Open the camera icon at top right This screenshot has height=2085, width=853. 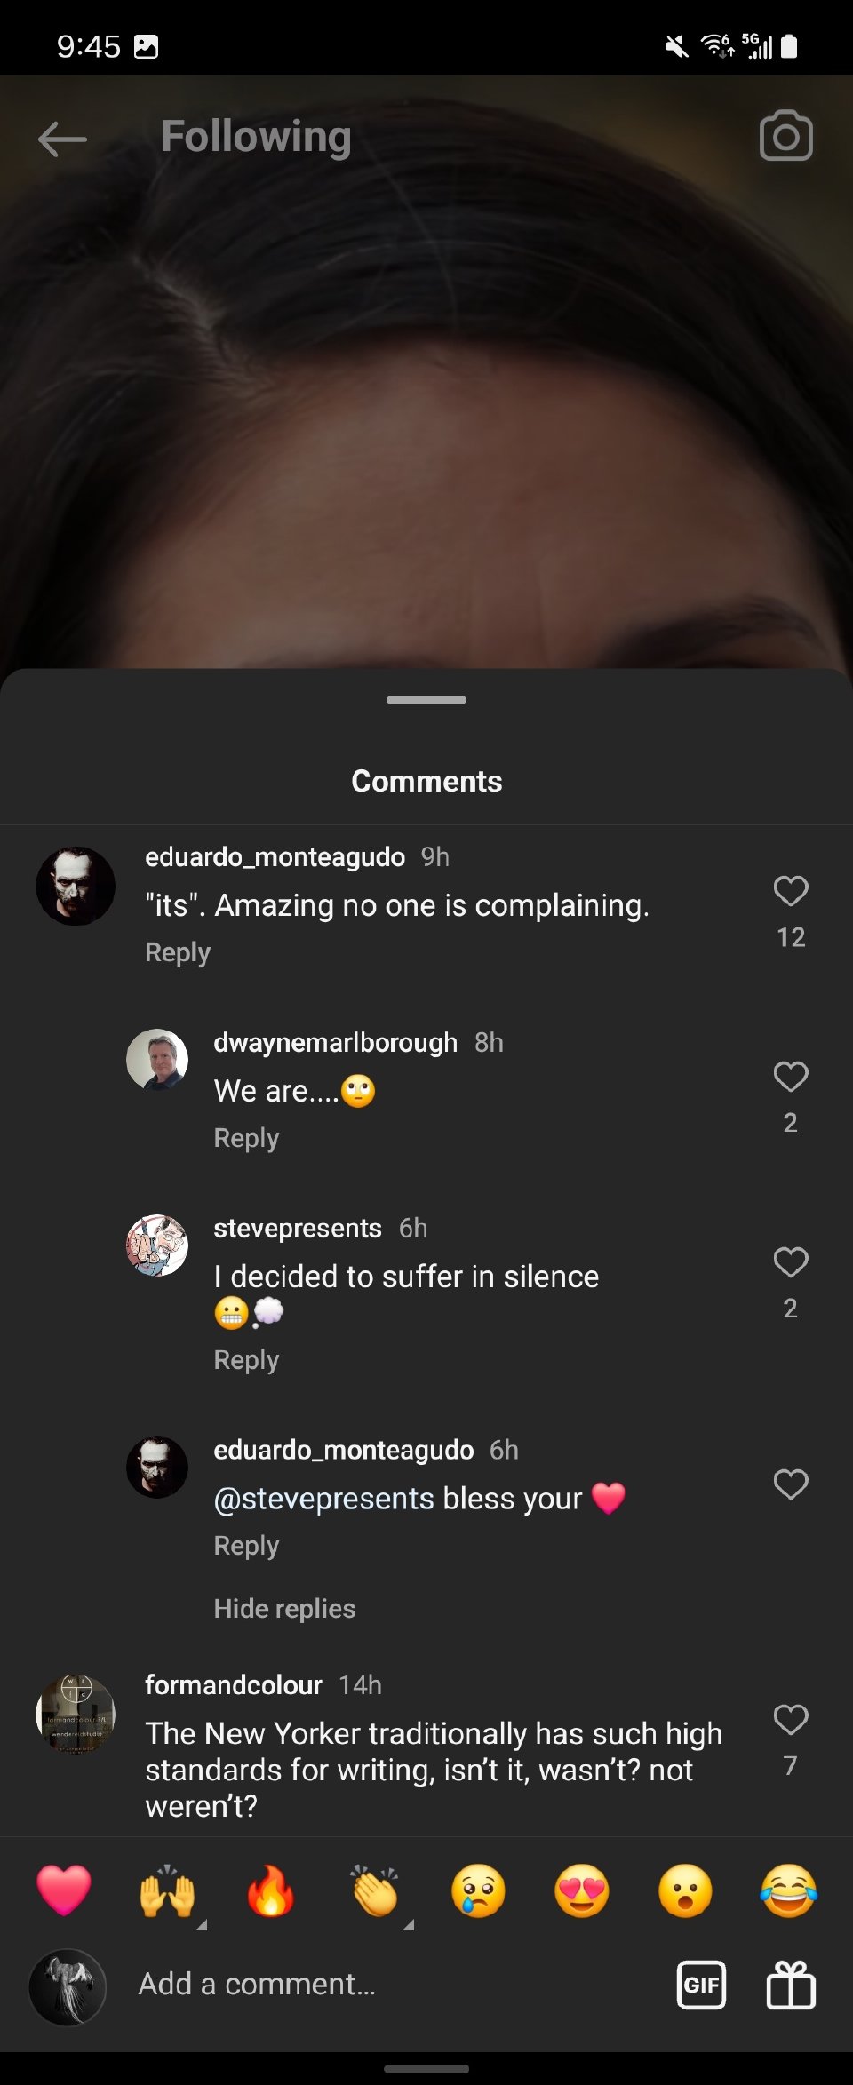(x=785, y=137)
